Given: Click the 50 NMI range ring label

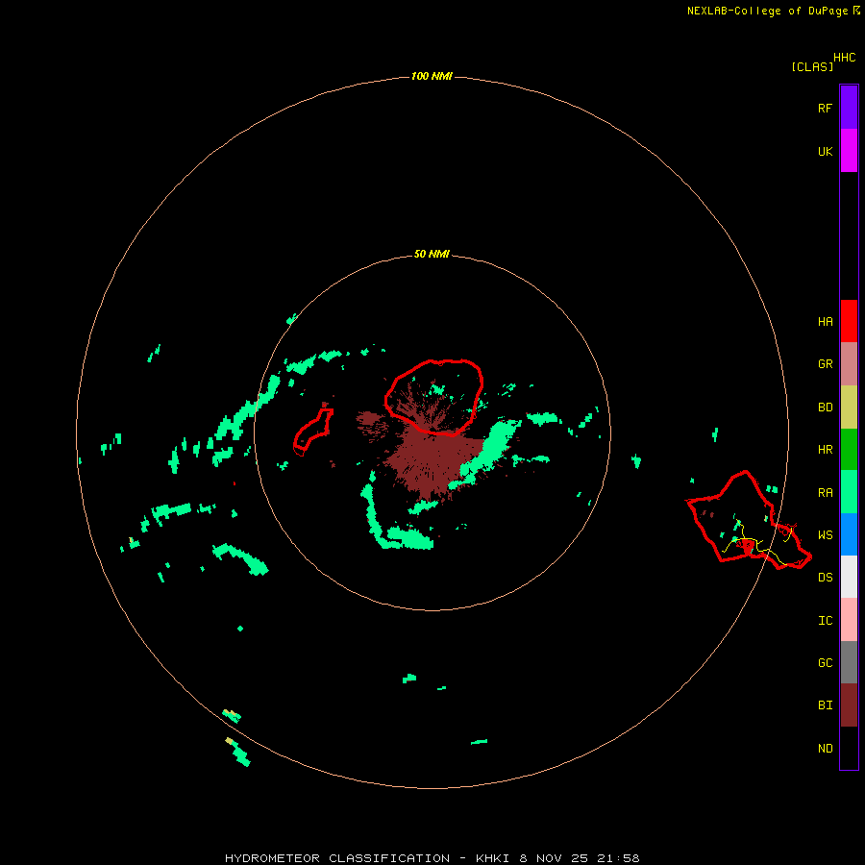Looking at the screenshot, I should (x=432, y=254).
